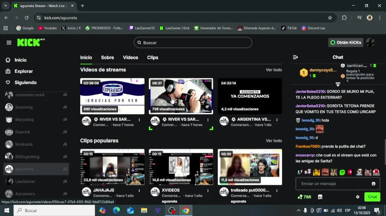Open Accamary channel in sidebar
Image resolution: width=386 pixels, height=216 pixels.
[25, 194]
